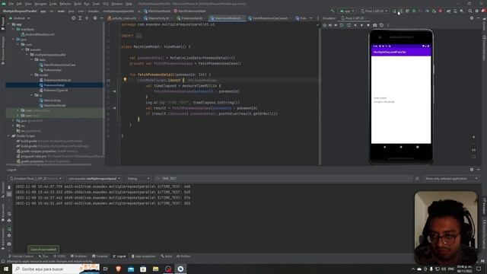487x274 pixels.
Task: Collapse the manifests folder in project tree
Action: (x=14, y=29)
